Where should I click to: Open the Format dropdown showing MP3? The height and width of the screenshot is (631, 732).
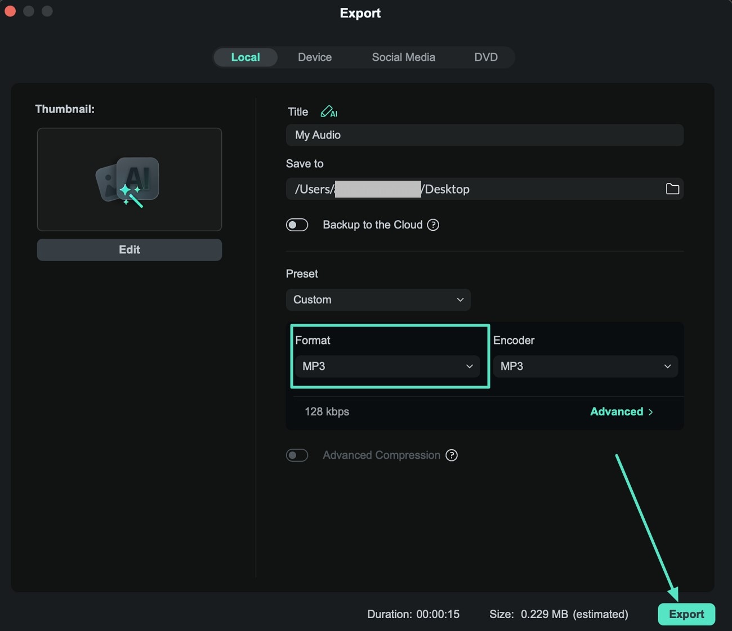tap(387, 366)
